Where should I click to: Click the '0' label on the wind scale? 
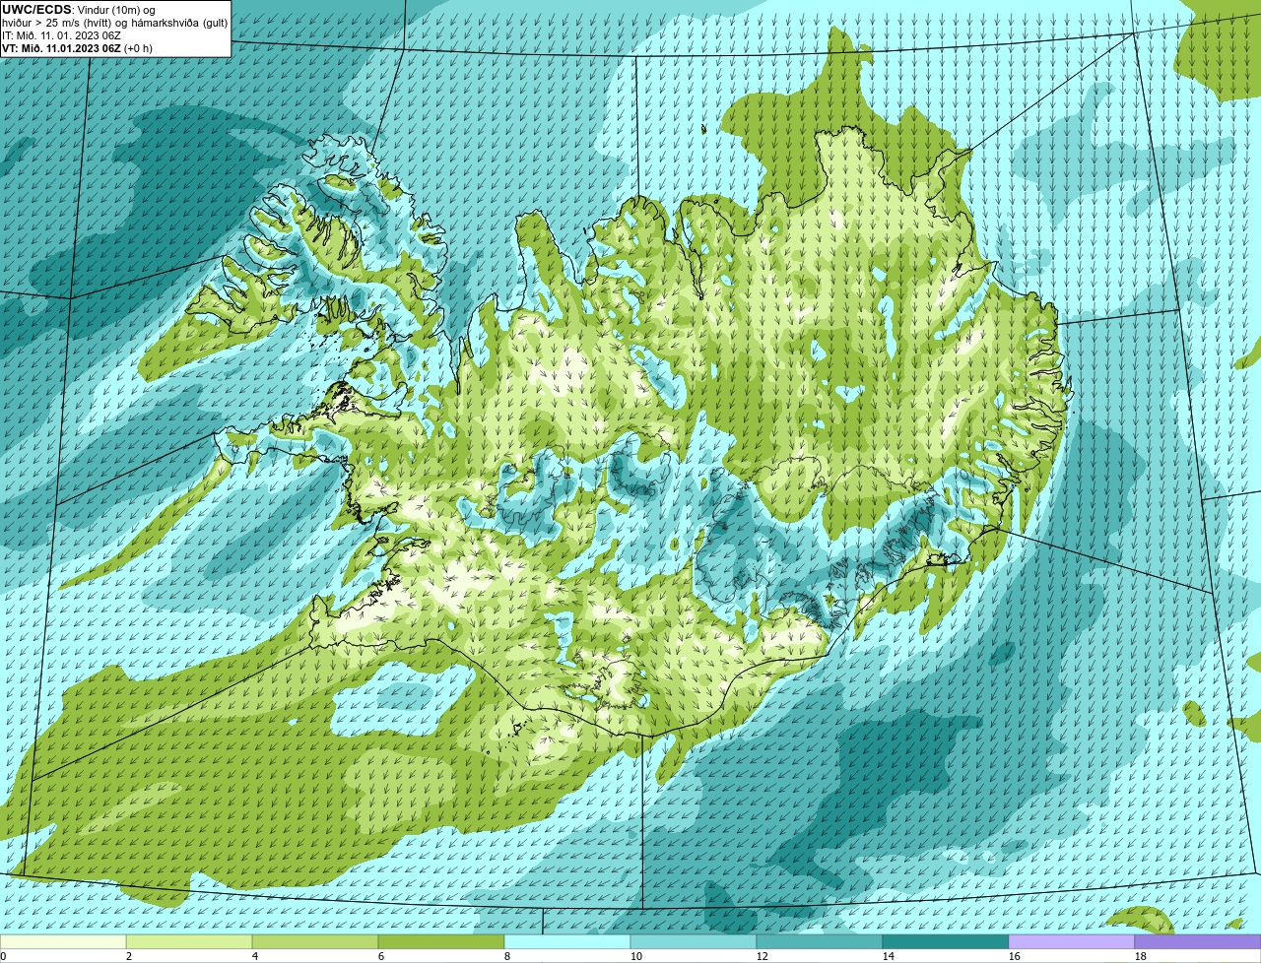tap(3, 956)
